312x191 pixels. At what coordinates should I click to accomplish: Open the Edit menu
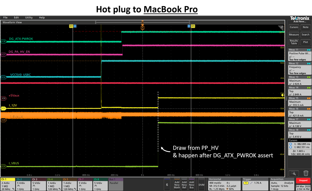click(x=16, y=18)
